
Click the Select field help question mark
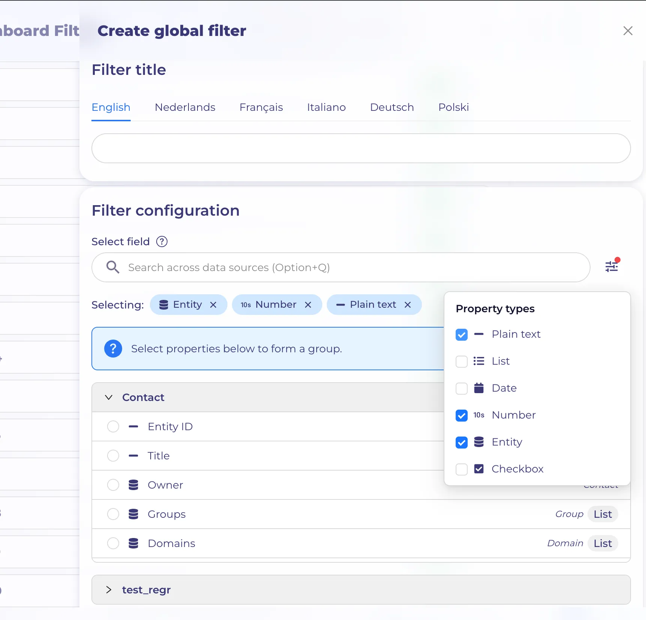(x=162, y=241)
